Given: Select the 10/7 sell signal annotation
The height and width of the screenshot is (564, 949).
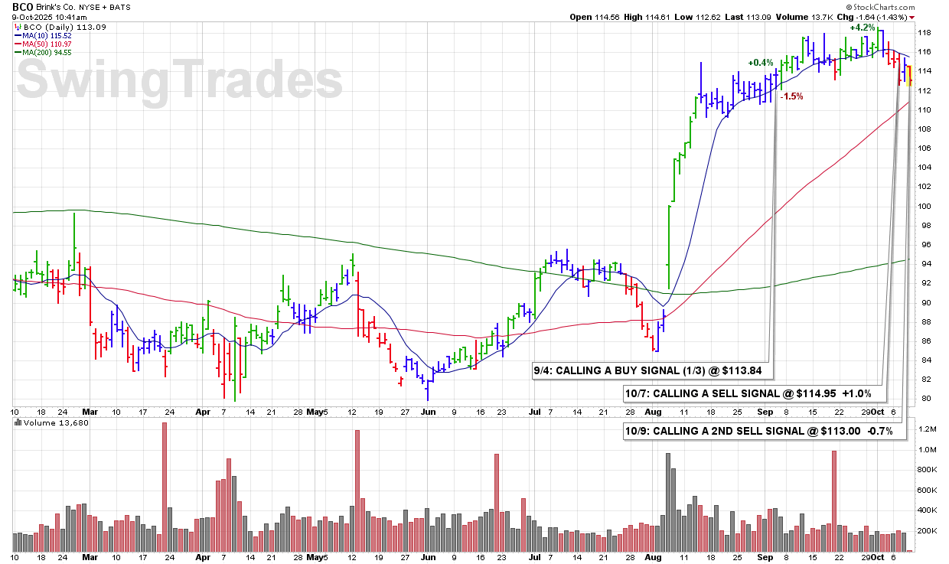Looking at the screenshot, I should tap(753, 394).
